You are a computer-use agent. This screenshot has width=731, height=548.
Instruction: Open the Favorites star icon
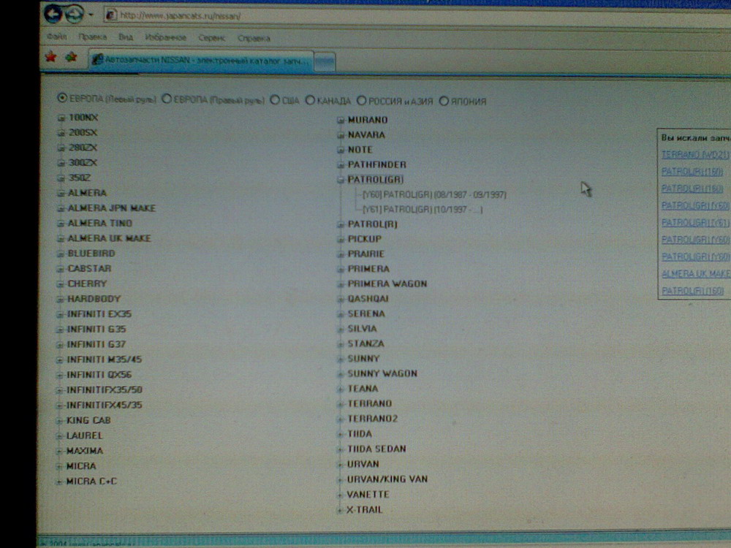pos(51,57)
